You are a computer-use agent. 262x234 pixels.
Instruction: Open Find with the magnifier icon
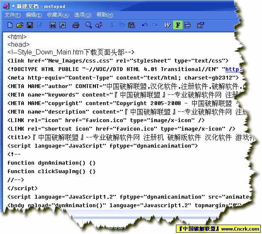(89, 25)
